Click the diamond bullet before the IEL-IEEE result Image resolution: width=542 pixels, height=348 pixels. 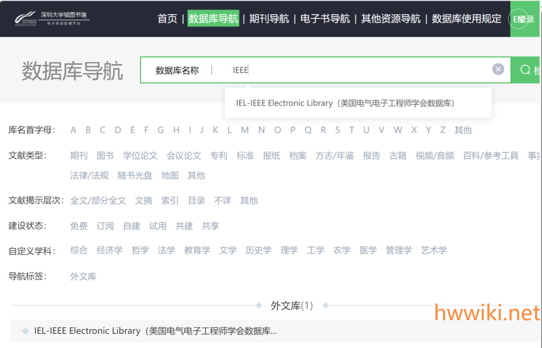(x=25, y=331)
